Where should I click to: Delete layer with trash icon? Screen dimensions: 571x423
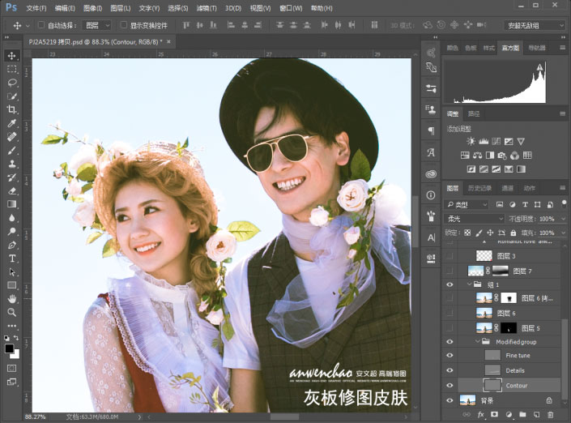click(x=550, y=414)
